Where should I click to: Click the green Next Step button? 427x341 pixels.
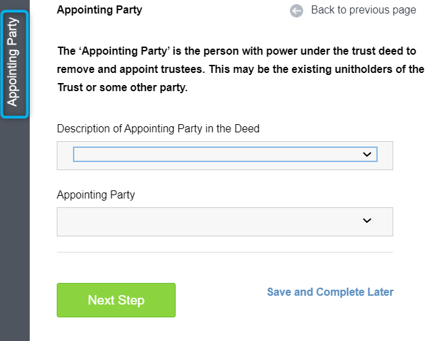pos(116,300)
